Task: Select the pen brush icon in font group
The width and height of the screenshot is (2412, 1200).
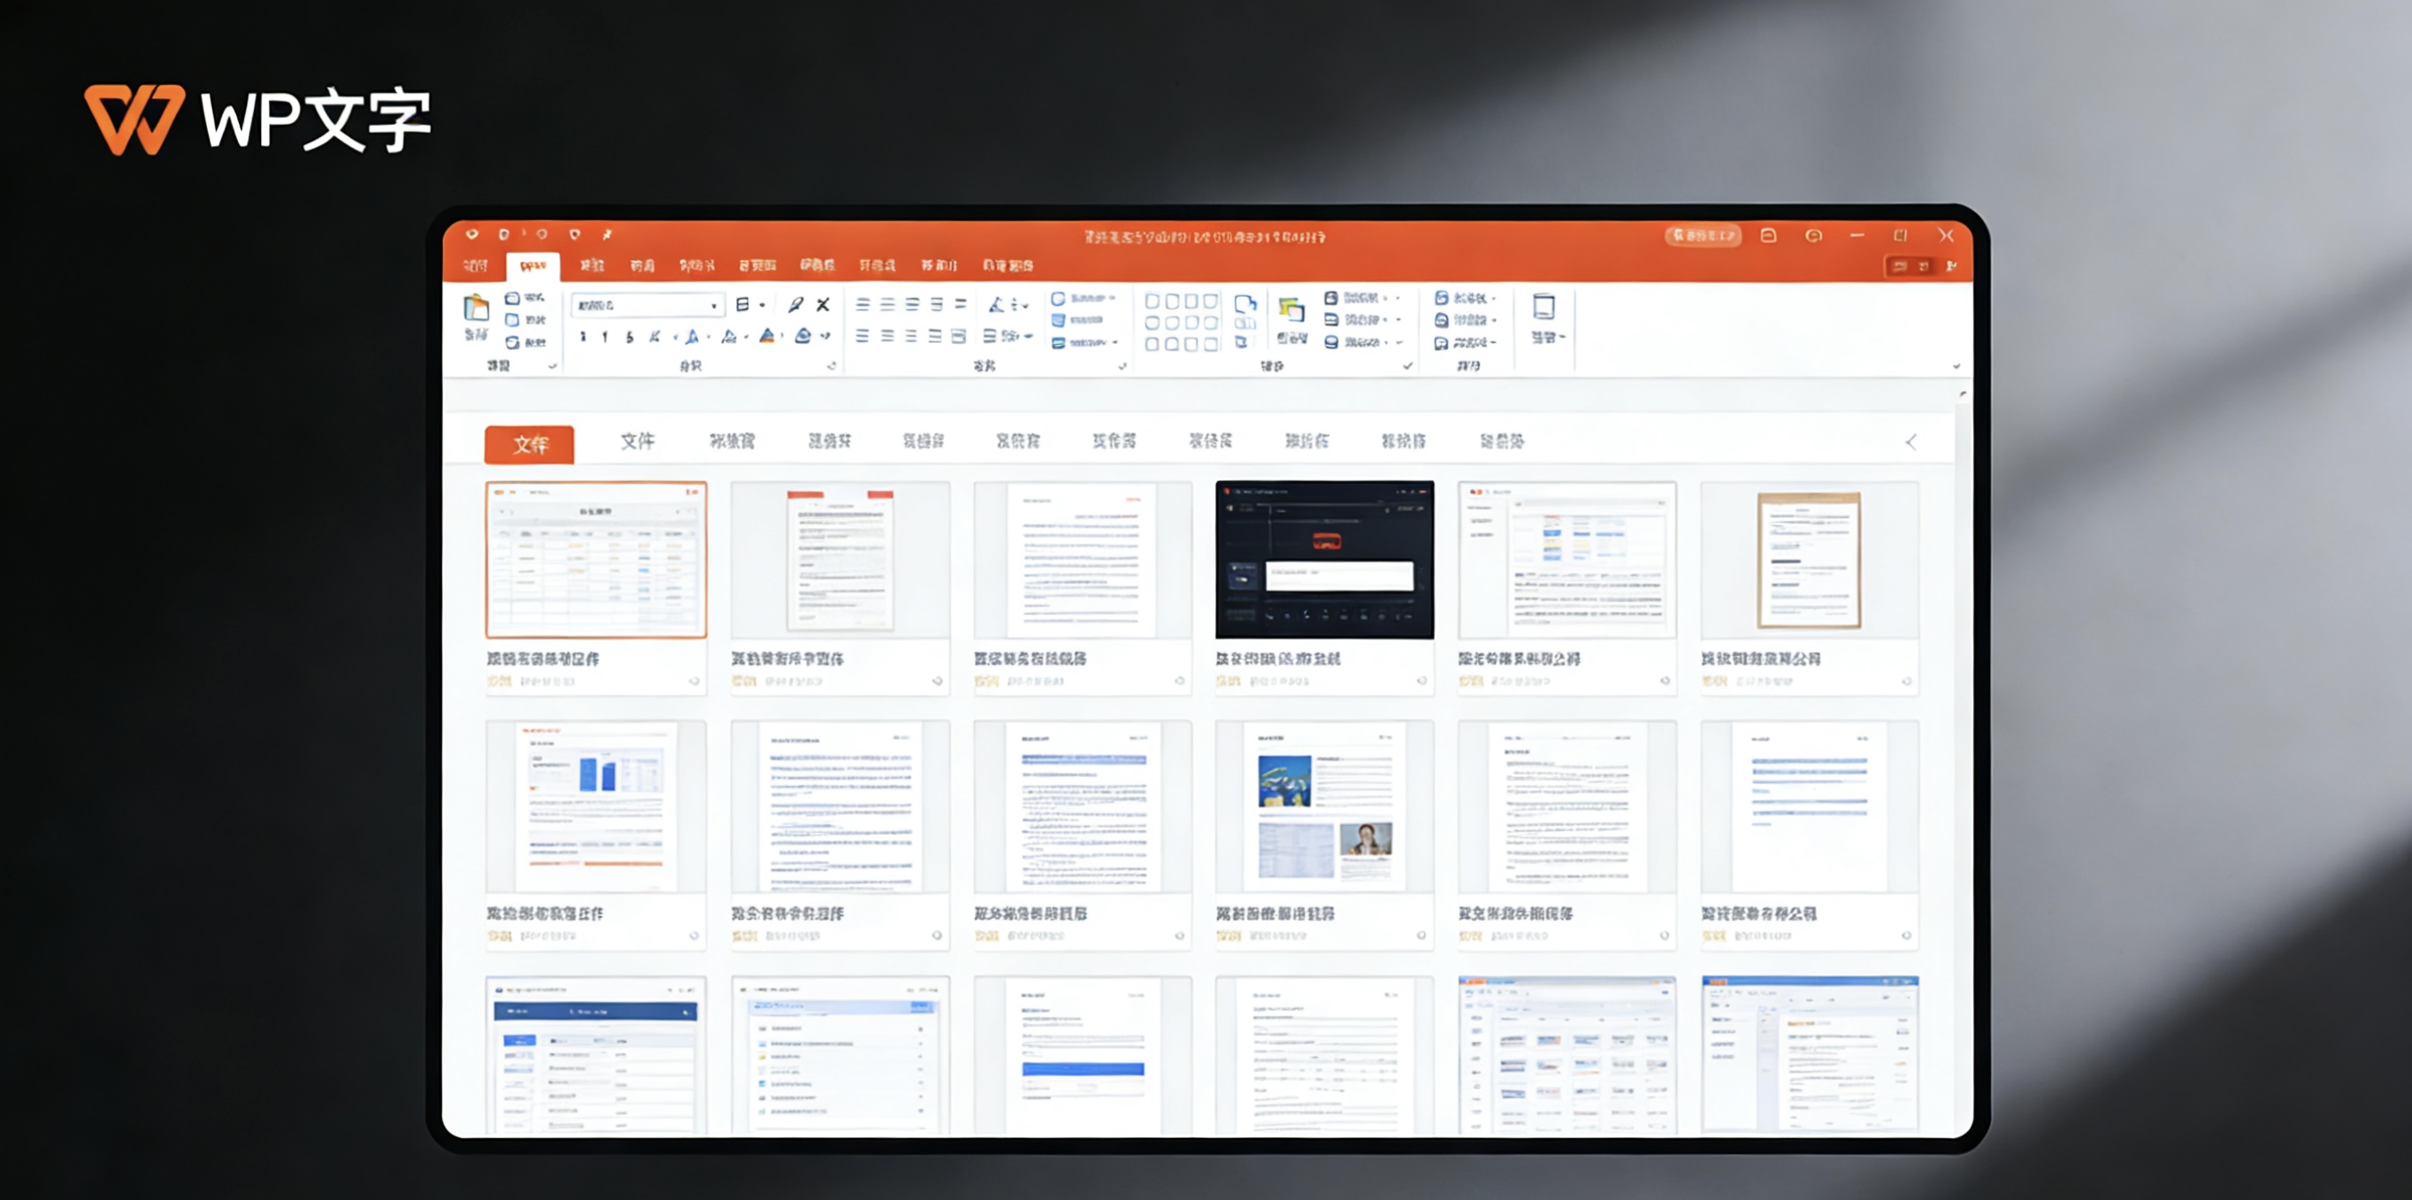Action: tap(796, 305)
